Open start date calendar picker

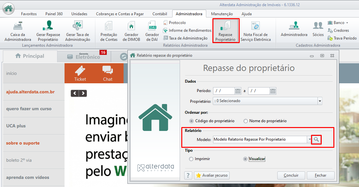(x=238, y=91)
